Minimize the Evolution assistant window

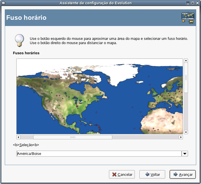pos(188,3)
